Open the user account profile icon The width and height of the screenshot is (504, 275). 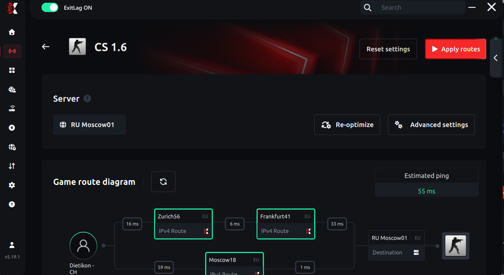[x=12, y=245]
